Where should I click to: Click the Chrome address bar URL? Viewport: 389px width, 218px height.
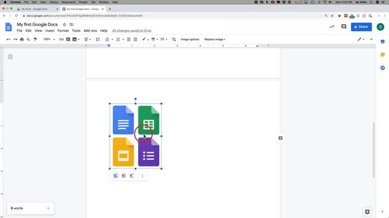(84, 16)
